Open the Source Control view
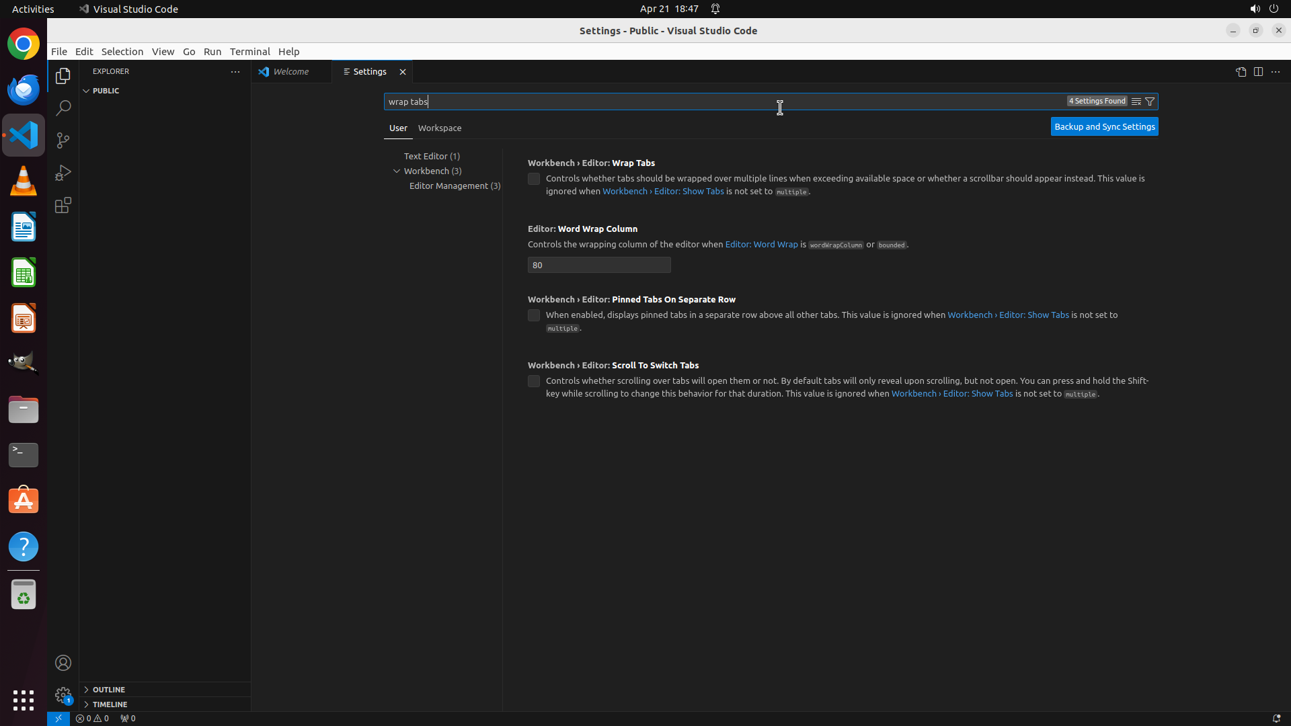 pos(63,140)
